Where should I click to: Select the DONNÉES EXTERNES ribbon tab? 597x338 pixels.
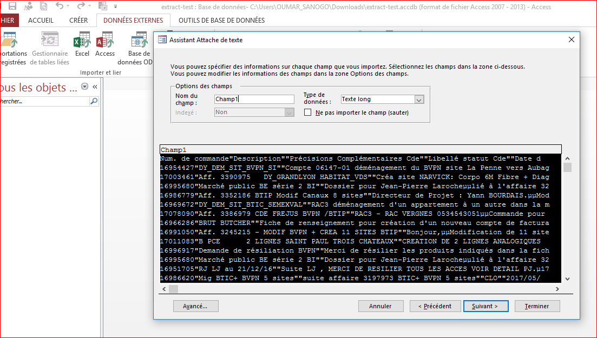133,21
